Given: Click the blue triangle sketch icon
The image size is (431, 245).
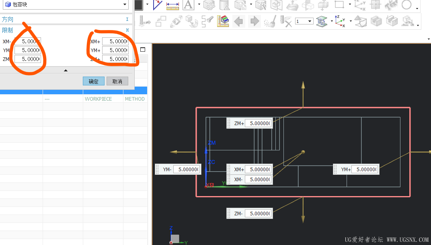Looking at the screenshot, I should pos(157,5).
